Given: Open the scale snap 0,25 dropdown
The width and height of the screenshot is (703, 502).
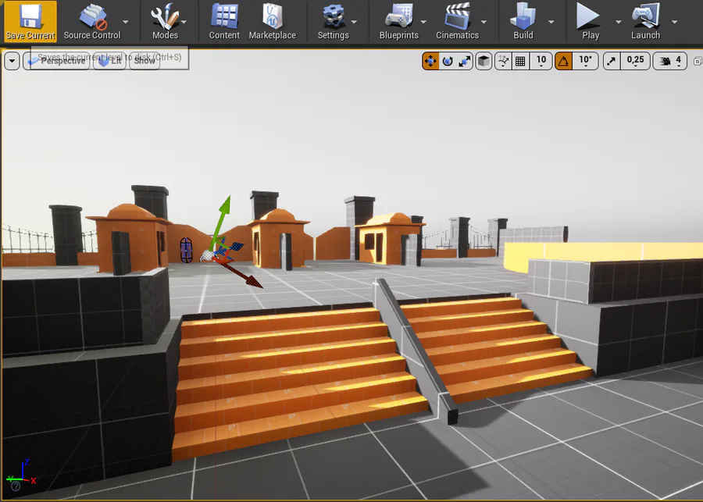Looking at the screenshot, I should coord(635,61).
